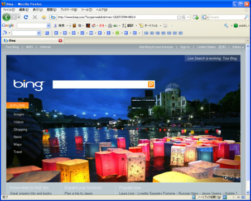Open the Gmail icon in Google Toolbar

coord(102,26)
